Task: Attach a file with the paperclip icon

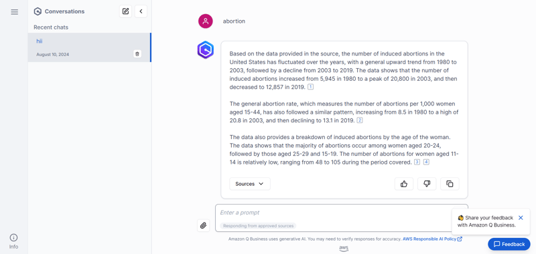Action: point(204,225)
